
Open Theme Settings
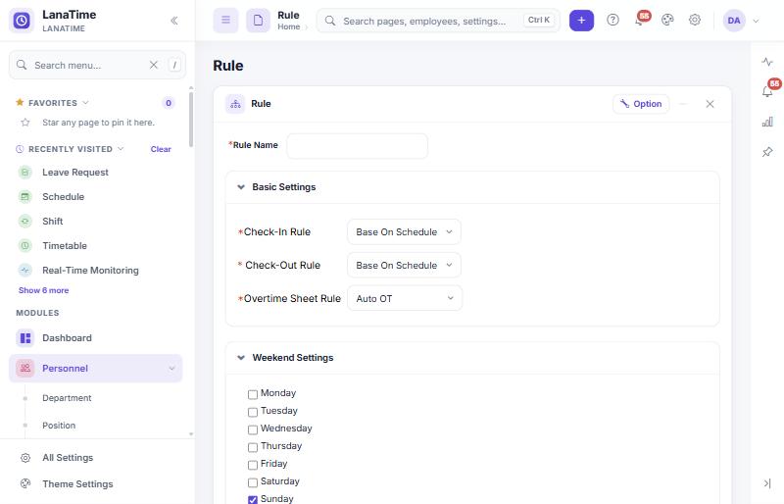click(x=77, y=484)
